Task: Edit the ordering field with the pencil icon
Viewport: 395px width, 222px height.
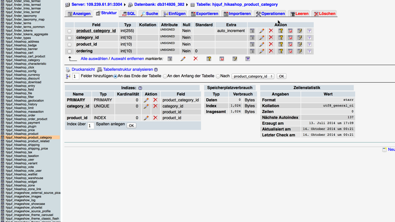Action: [262, 51]
